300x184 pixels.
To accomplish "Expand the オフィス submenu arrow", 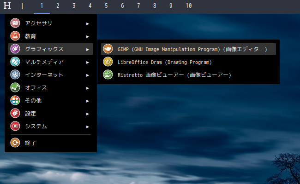I will pos(87,88).
